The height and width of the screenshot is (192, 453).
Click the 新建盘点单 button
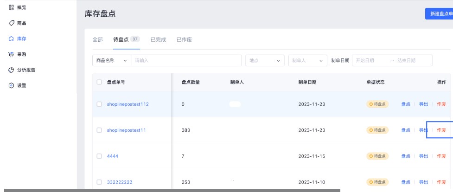coord(439,14)
